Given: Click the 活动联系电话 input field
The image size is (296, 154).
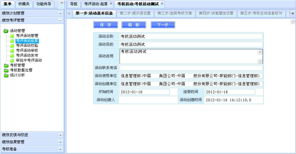Looking at the screenshot, I should tap(191, 68).
